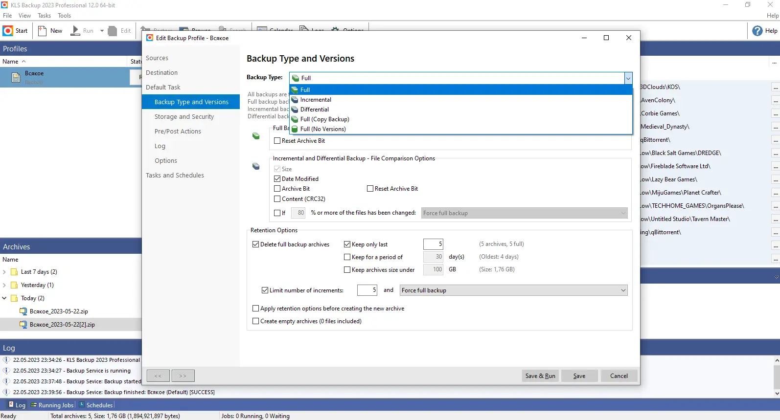Create a New profile from the toolbar
The image size is (780, 420).
coord(50,31)
